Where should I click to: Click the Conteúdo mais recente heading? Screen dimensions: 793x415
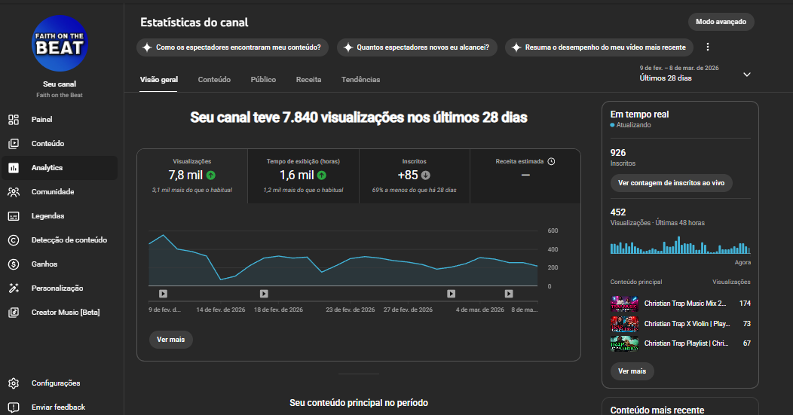point(657,410)
